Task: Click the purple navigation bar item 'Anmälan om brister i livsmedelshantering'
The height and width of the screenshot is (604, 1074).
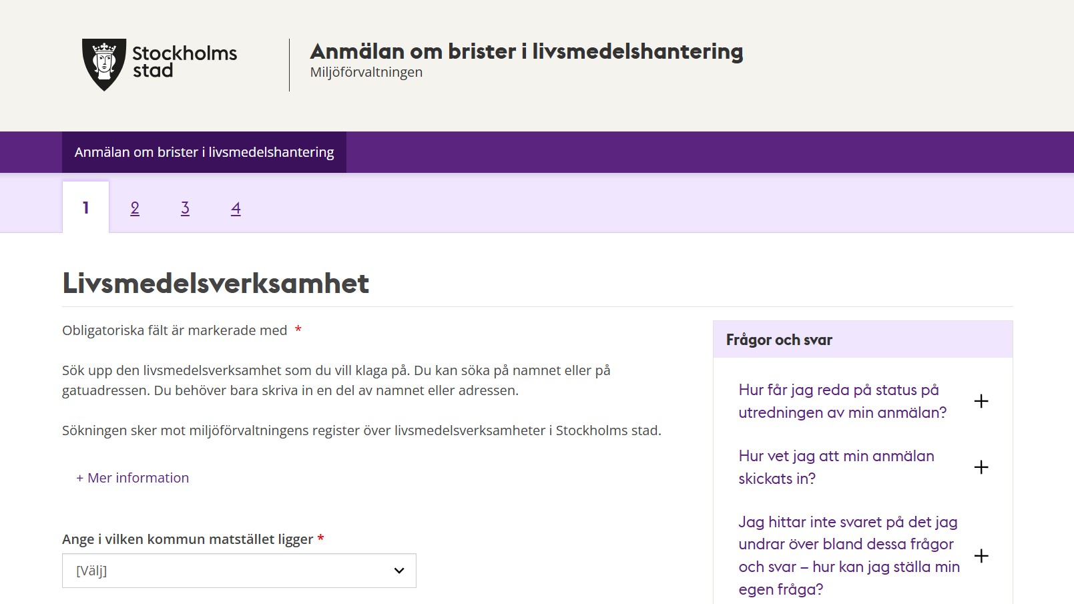Action: point(204,152)
